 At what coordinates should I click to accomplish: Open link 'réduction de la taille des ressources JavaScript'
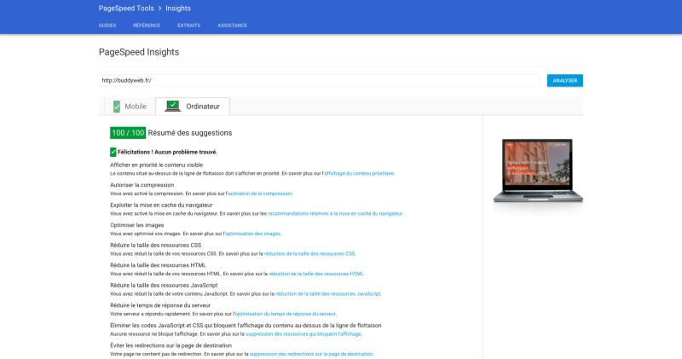(328, 293)
